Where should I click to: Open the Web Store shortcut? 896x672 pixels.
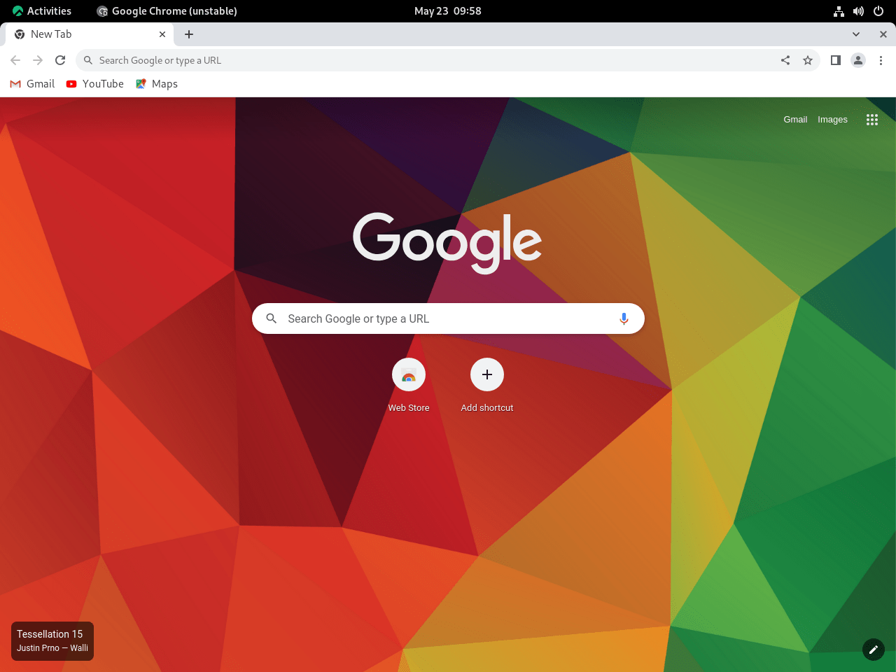click(409, 386)
